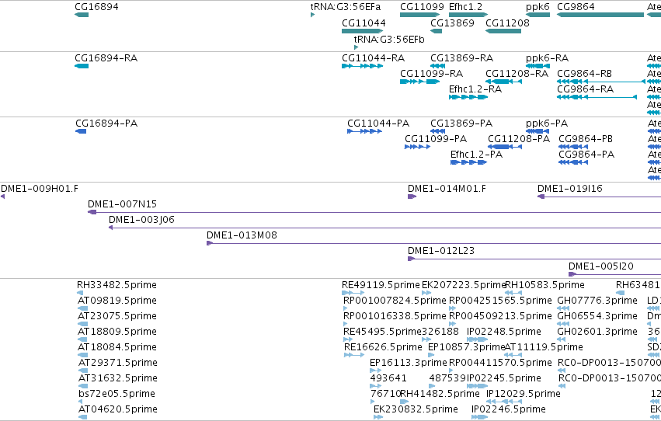Select the CG11208-RA transcript feature
The height and width of the screenshot is (421, 661).
tap(504, 82)
